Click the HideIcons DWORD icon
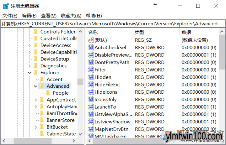 [91, 92]
